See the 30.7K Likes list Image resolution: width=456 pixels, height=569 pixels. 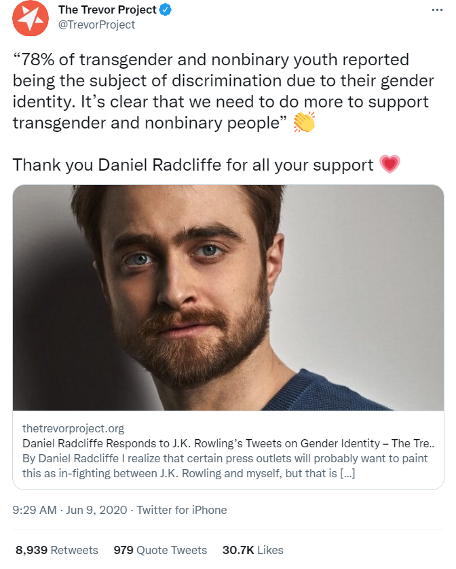point(252,550)
